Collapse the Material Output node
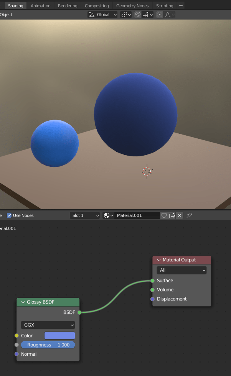The height and width of the screenshot is (376, 231). tap(159, 260)
